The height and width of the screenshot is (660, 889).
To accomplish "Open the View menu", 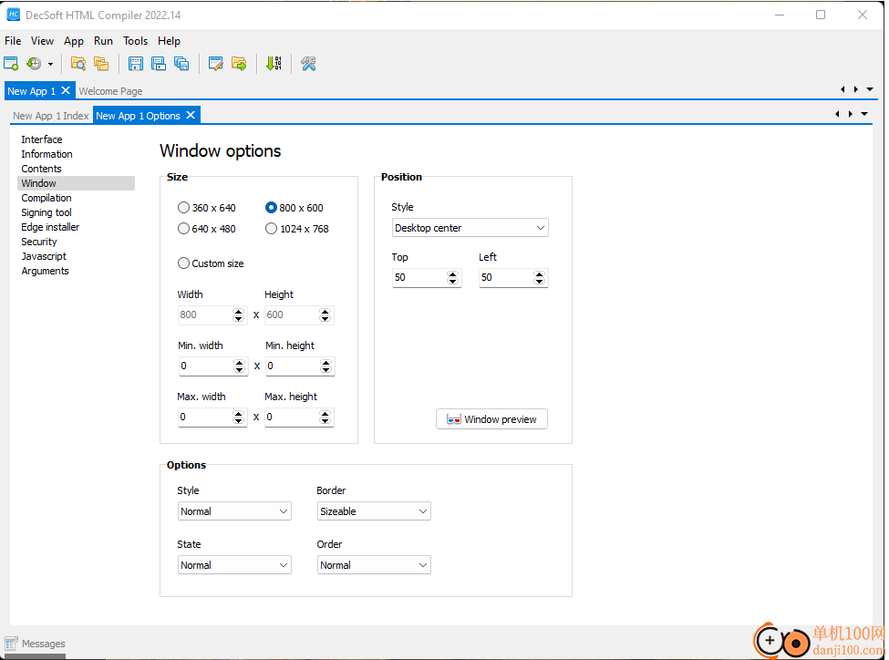I will 42,41.
